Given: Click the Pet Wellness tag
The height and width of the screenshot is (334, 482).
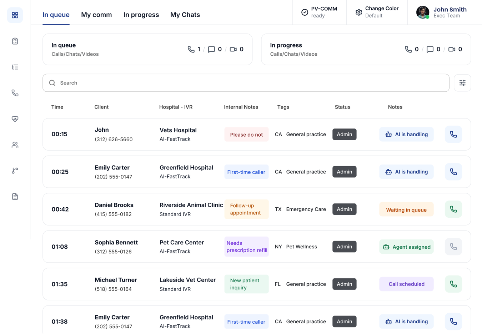Looking at the screenshot, I should coord(301,247).
